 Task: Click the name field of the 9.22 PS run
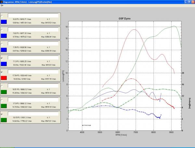tap(32, 15)
